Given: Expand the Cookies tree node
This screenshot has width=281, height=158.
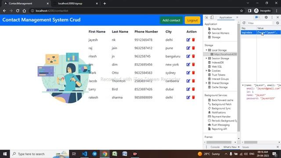Looking at the screenshot, I should click(206, 71).
